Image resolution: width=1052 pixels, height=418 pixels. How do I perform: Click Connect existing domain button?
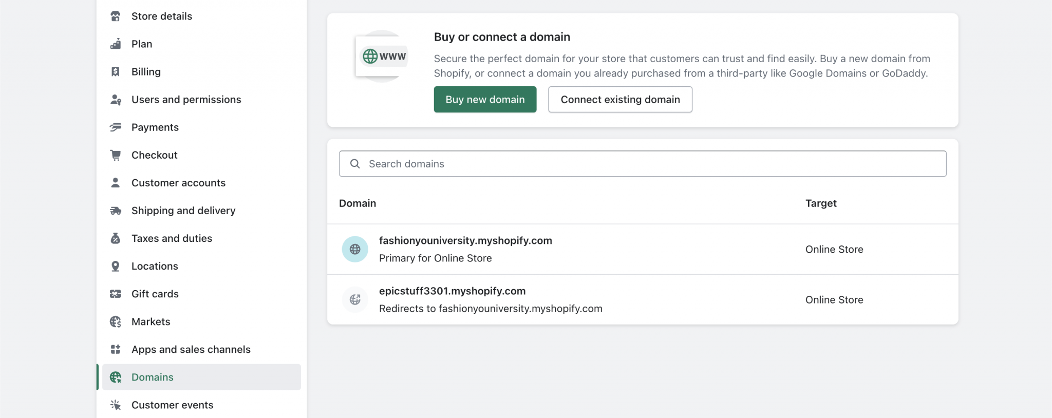pyautogui.click(x=620, y=100)
